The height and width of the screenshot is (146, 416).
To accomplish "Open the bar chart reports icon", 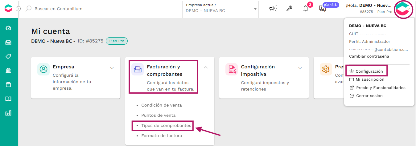I will coord(8,113).
